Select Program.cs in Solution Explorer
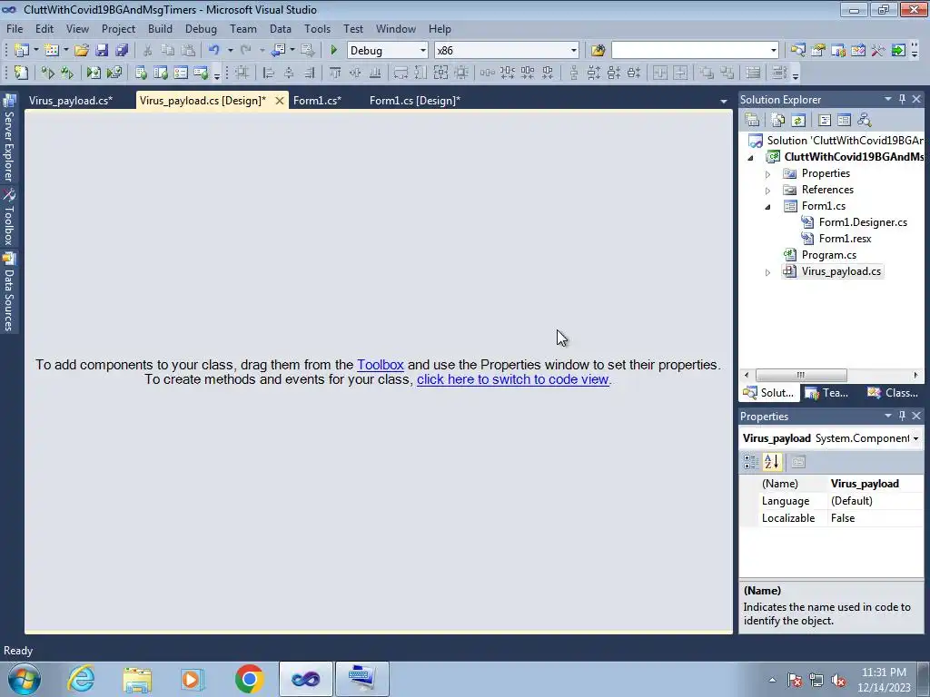The image size is (930, 697). pyautogui.click(x=828, y=255)
